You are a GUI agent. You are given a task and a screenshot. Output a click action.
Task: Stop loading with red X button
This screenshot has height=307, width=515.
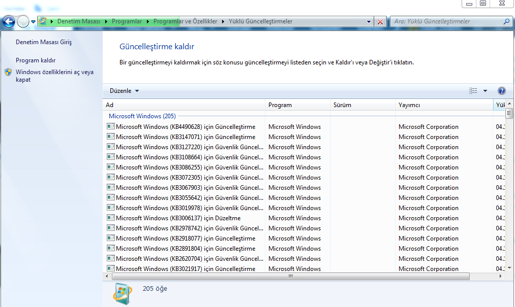tap(380, 22)
